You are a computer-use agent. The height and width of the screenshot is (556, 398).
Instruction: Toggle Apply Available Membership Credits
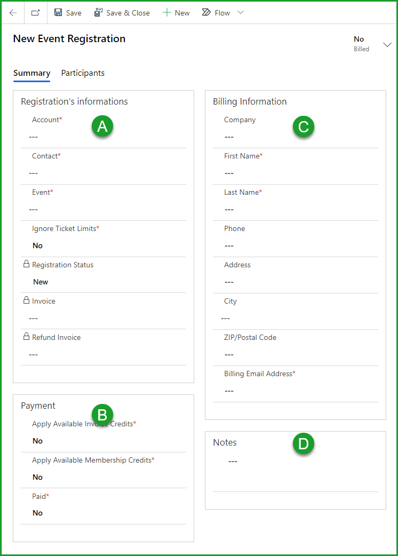pyautogui.click(x=37, y=476)
